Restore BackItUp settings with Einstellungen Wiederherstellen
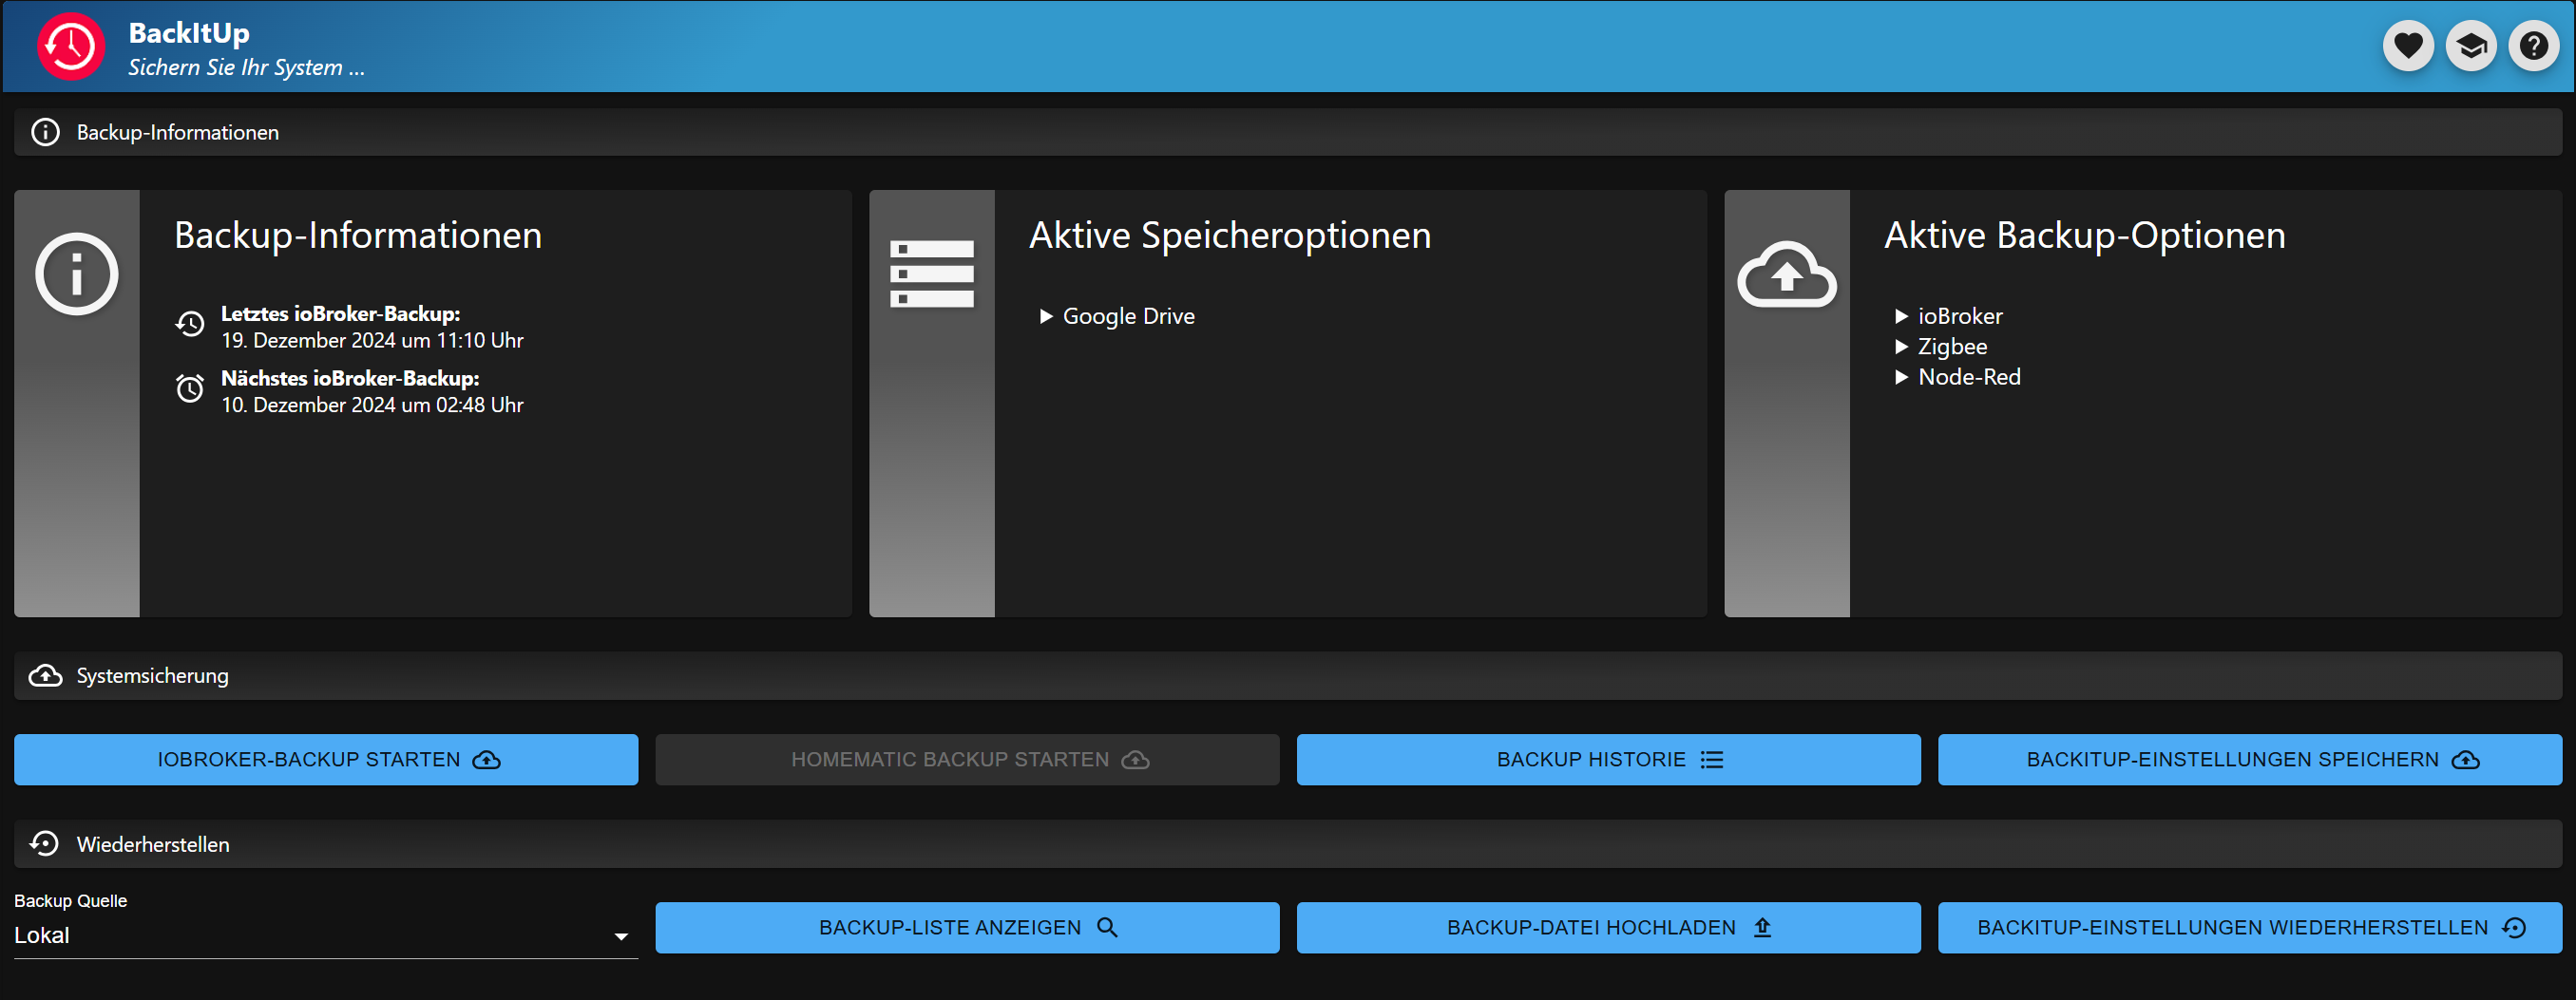The image size is (2576, 1000). tap(2250, 928)
